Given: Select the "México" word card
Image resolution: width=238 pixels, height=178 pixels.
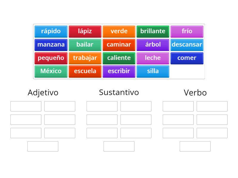Looking at the screenshot, I should (x=51, y=71).
